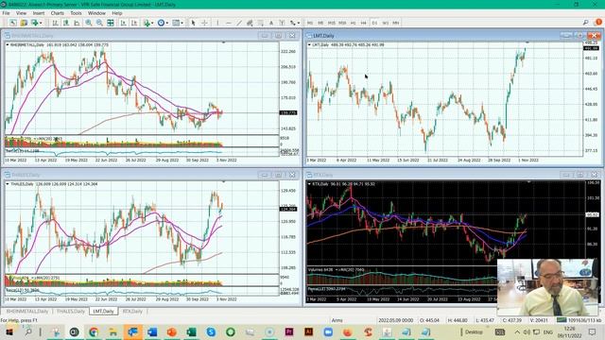Image resolution: width=605 pixels, height=340 pixels.
Task: Click the connection status bars indicator
Action: tap(562, 320)
